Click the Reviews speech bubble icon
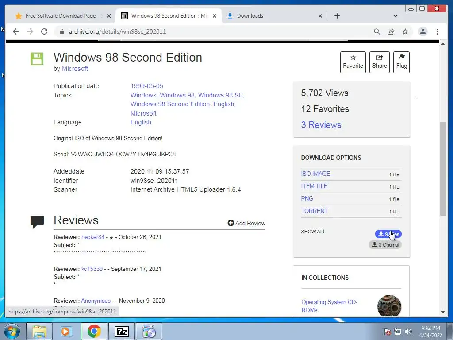Viewport: 453px width, 340px height. (37, 222)
